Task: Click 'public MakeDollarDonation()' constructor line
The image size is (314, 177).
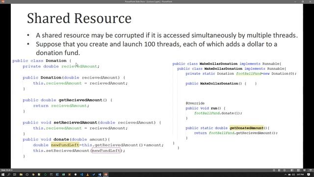Action: pyautogui.click(x=221, y=83)
